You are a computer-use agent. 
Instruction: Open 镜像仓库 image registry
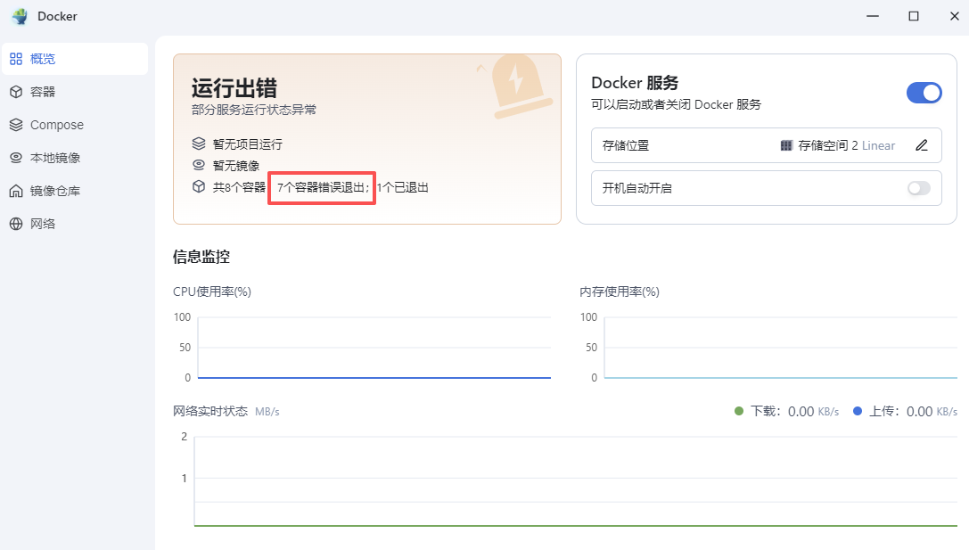75,191
